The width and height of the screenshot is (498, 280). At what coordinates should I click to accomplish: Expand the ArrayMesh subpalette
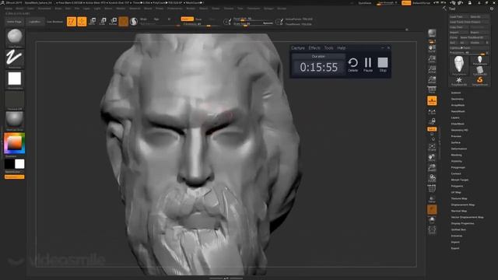coord(458,105)
